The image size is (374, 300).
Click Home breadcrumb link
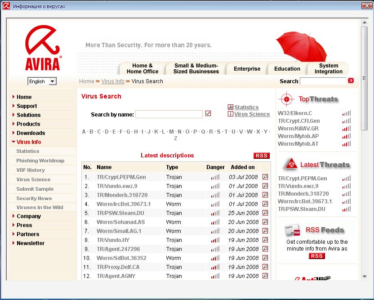coord(87,81)
